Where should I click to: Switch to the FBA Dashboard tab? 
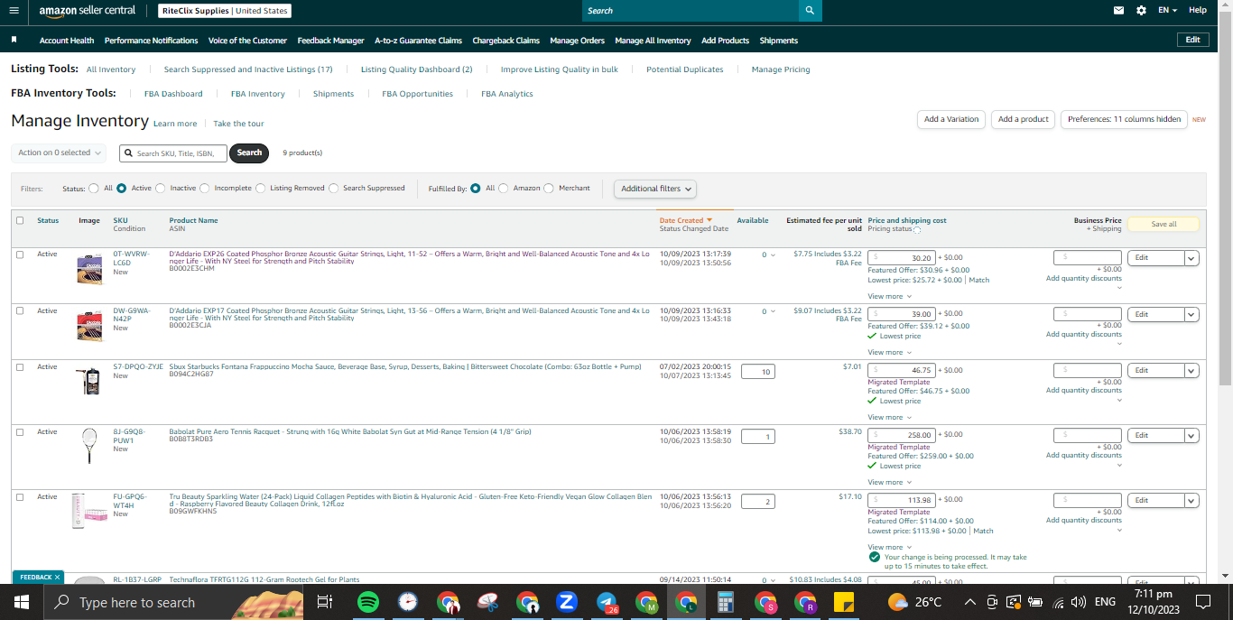173,94
